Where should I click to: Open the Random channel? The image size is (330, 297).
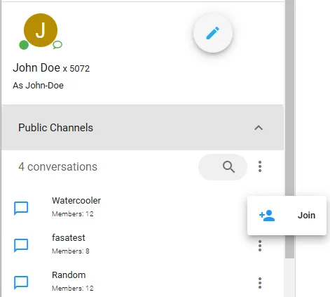[x=69, y=275]
